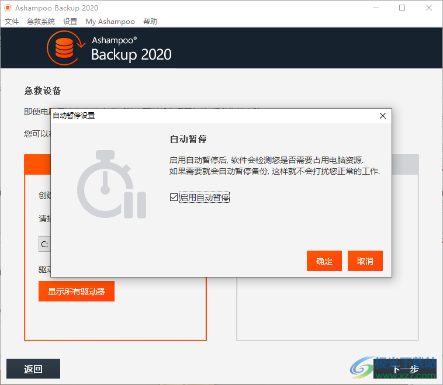This screenshot has width=443, height=385.
Task: Open the 急救系统 menu
Action: coord(41,22)
